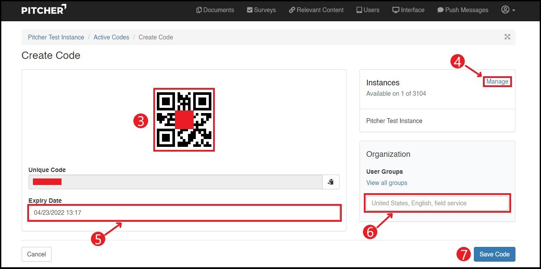Navigate to Active Codes breadcrumb
The image size is (541, 269).
pos(111,37)
